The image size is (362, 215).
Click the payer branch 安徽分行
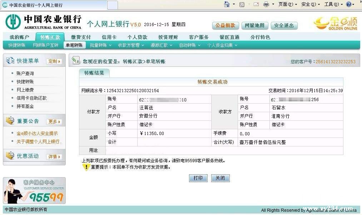148,116
